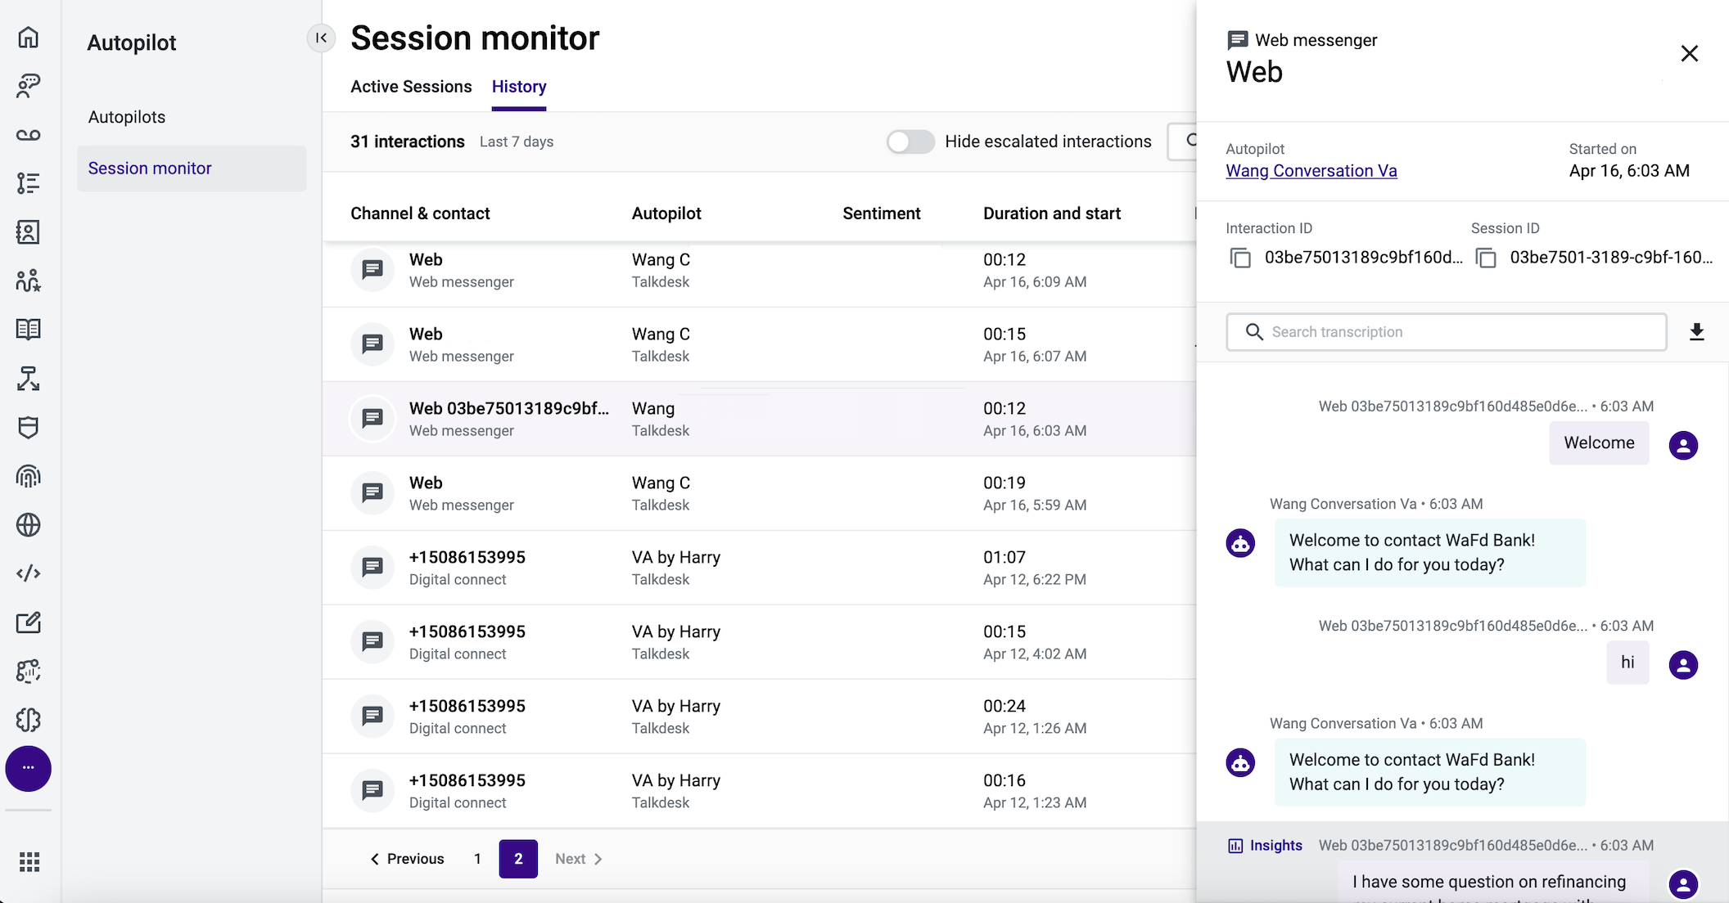Copy the Session ID value
This screenshot has height=903, width=1729.
pos(1486,258)
